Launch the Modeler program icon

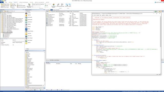pos(26,13)
